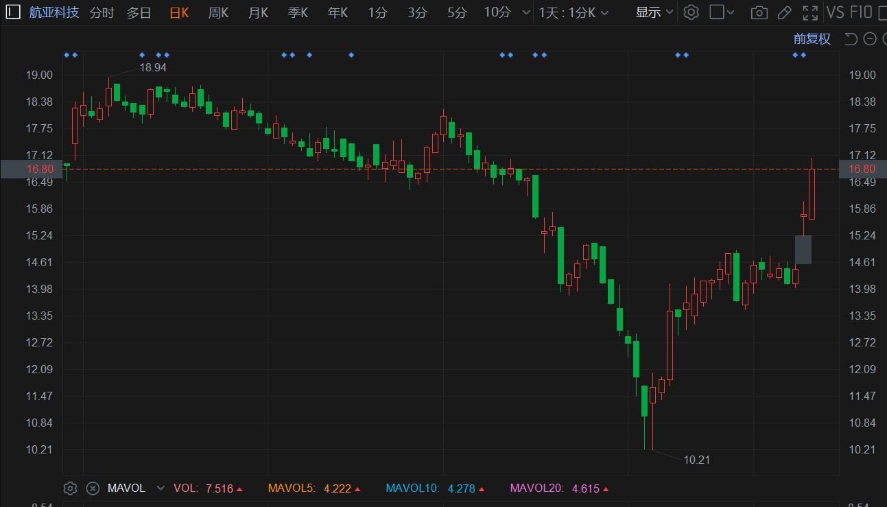Remove the MAVOL indicator with X icon
The width and height of the screenshot is (887, 507).
pos(93,488)
